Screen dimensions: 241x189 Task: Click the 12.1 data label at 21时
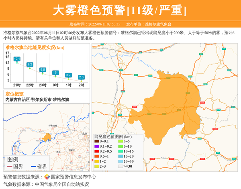pyautogui.click(x=17, y=59)
